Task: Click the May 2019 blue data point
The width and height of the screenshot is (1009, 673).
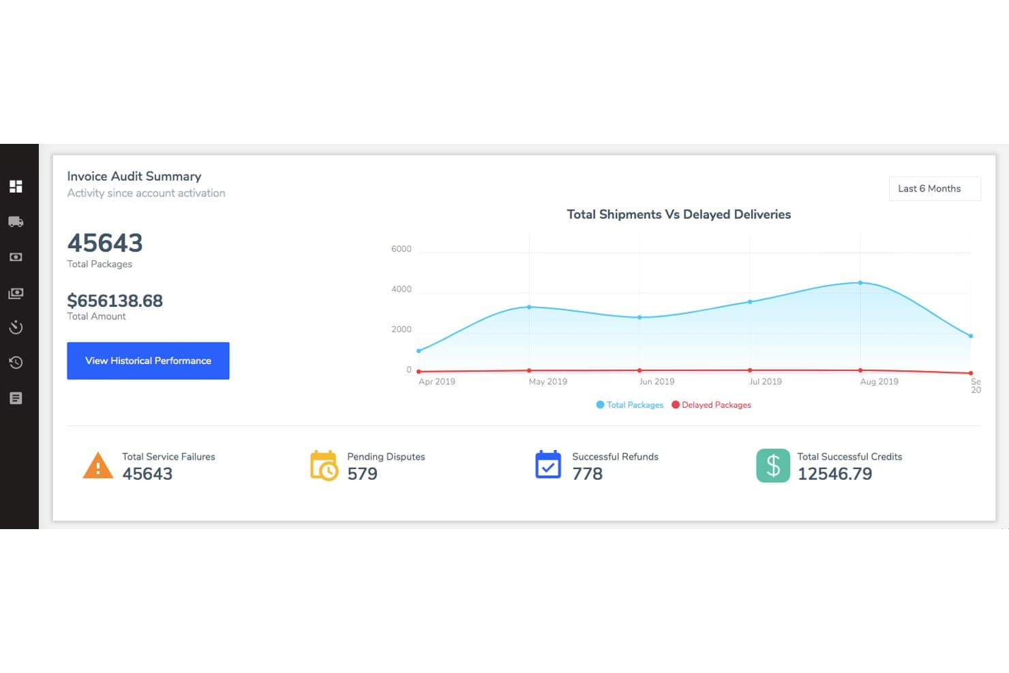Action: pos(529,307)
